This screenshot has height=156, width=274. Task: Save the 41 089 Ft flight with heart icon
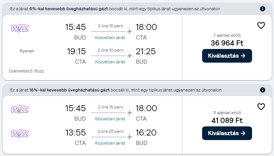pyautogui.click(x=261, y=107)
